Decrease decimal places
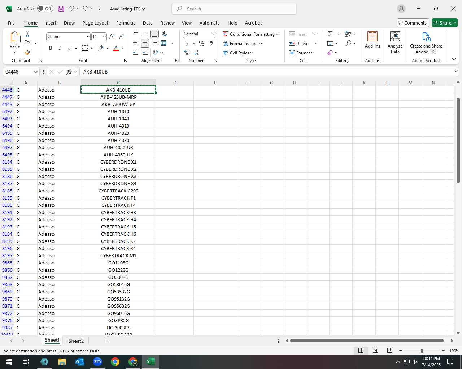This screenshot has height=369, width=462. (197, 53)
